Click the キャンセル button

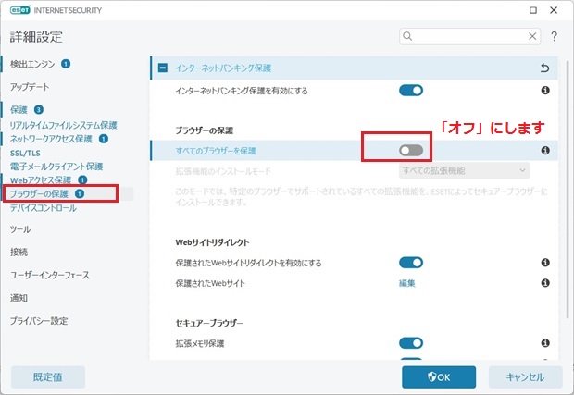(525, 377)
